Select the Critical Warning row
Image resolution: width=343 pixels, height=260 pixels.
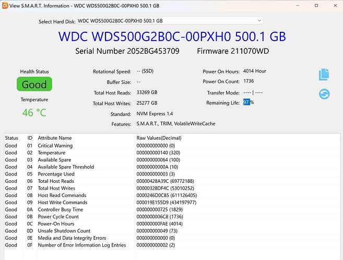[x=172, y=145]
